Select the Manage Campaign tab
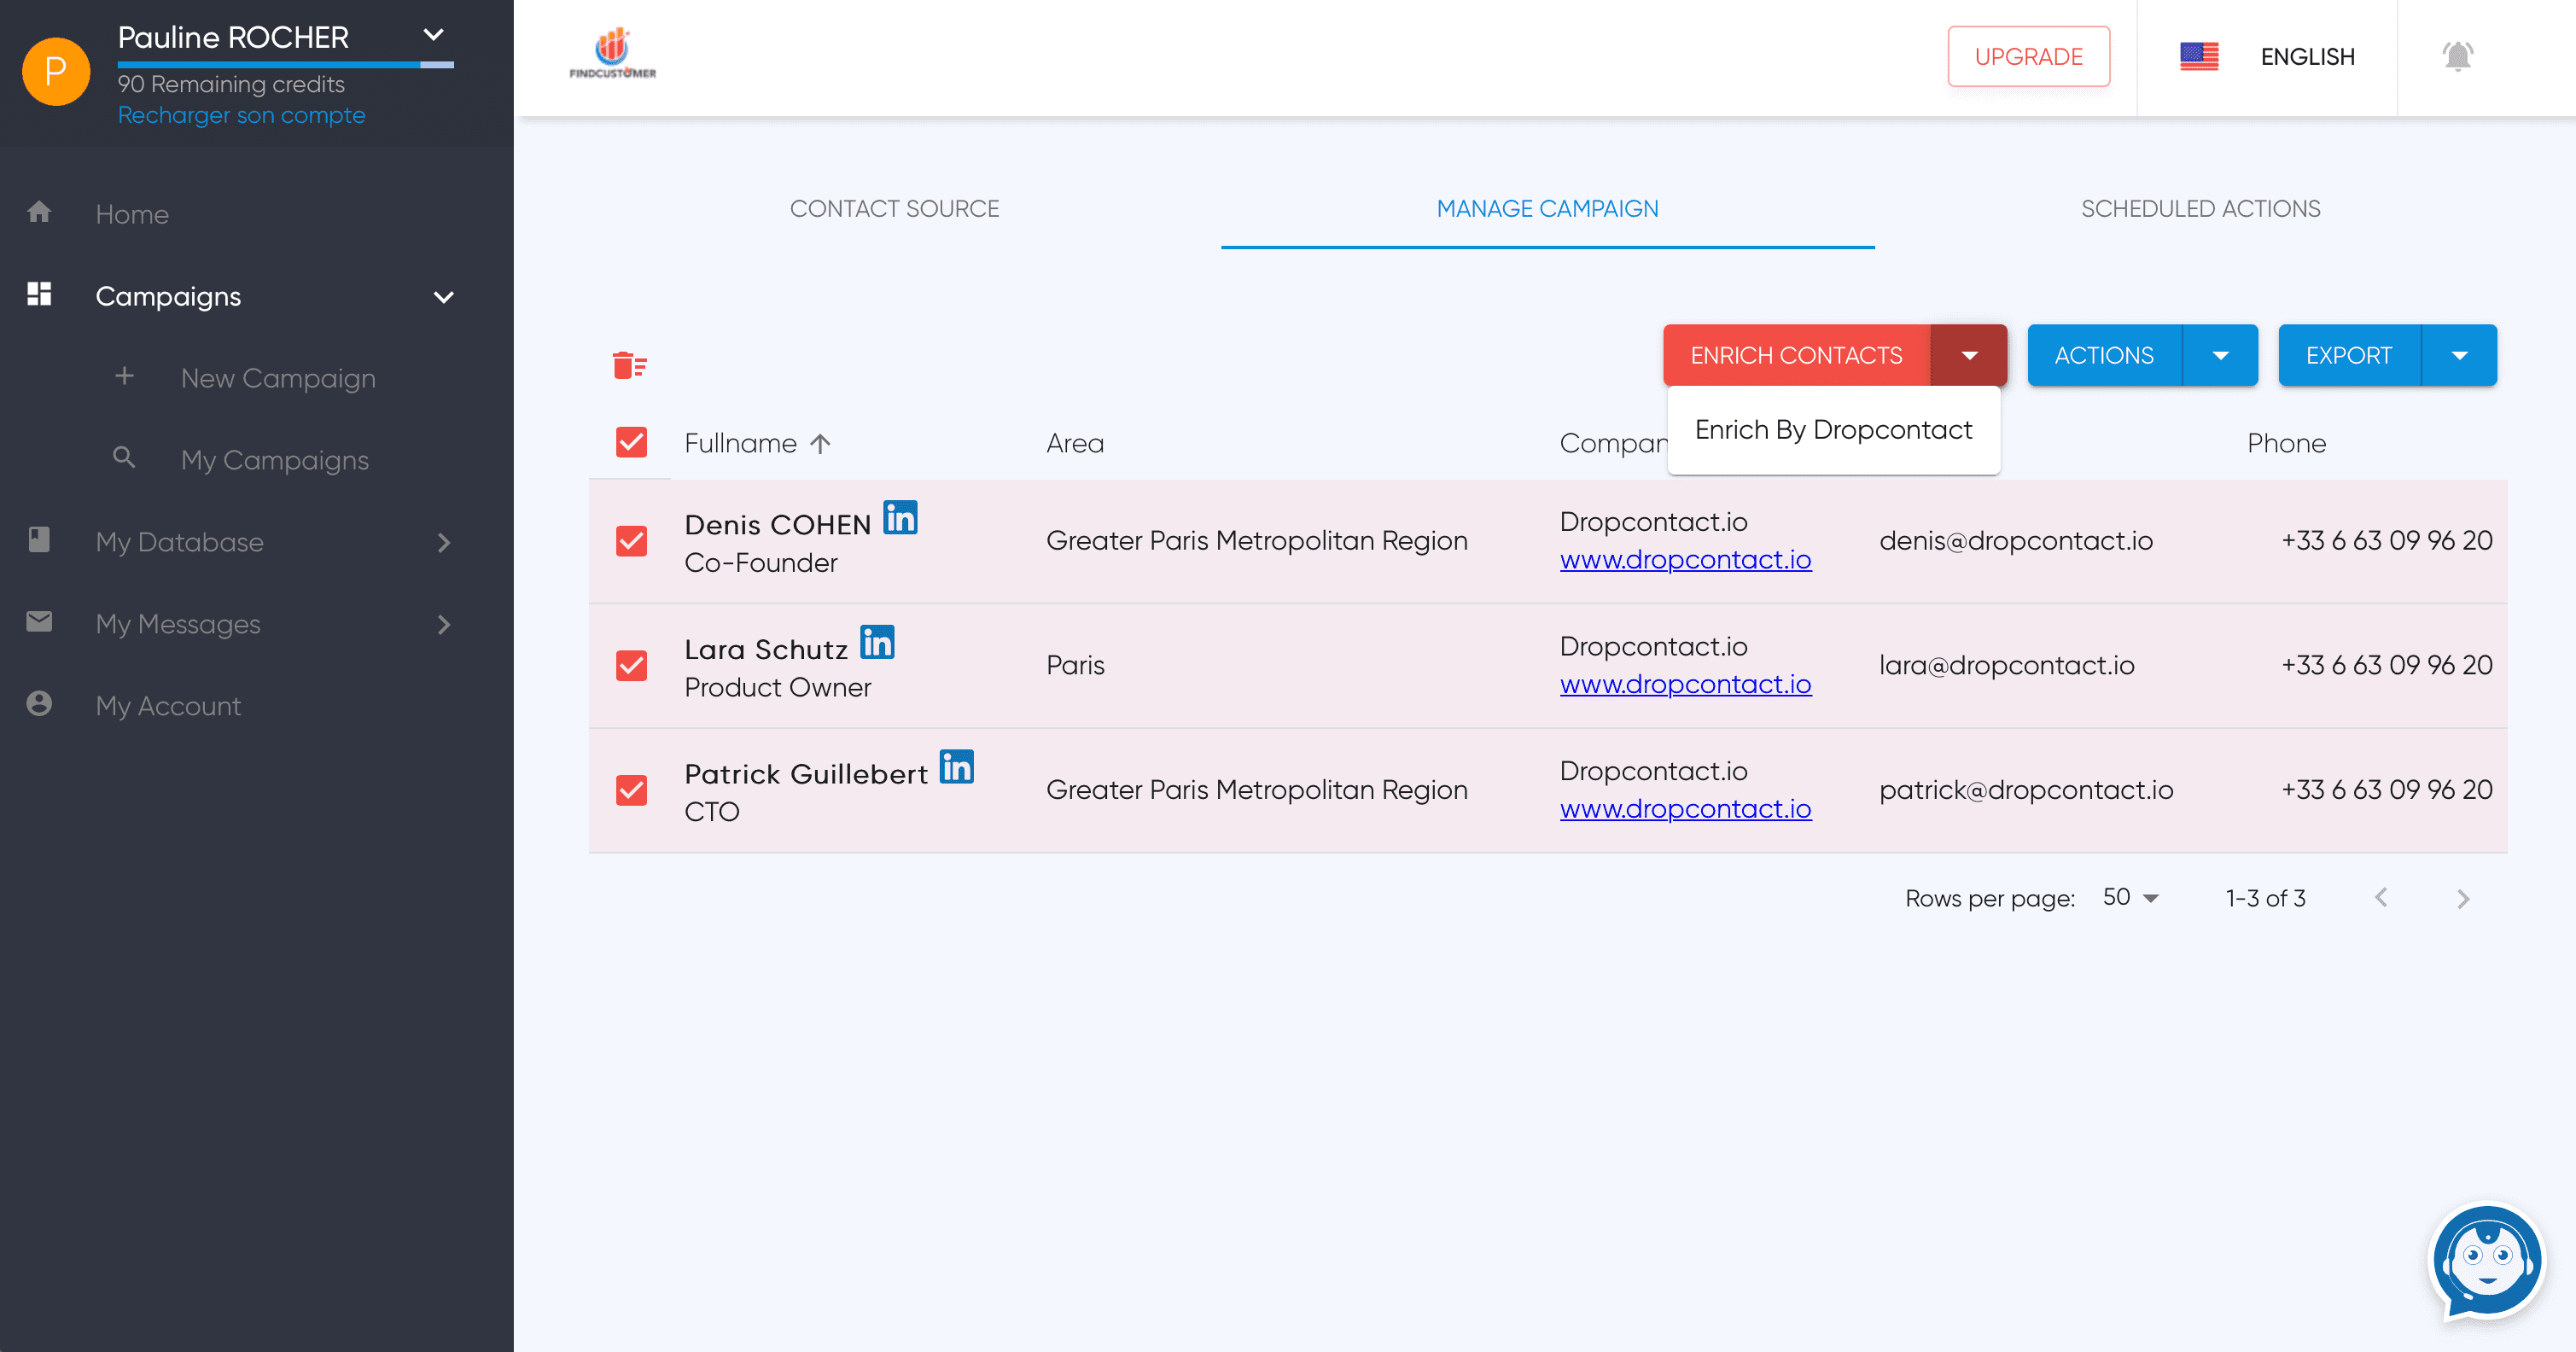This screenshot has height=1352, width=2576. (1547, 208)
